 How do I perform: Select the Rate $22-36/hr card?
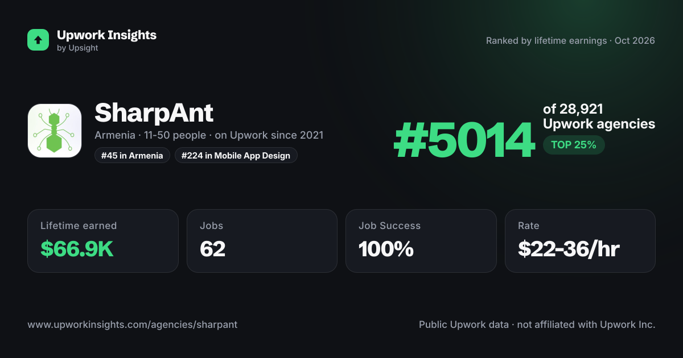[580, 241]
